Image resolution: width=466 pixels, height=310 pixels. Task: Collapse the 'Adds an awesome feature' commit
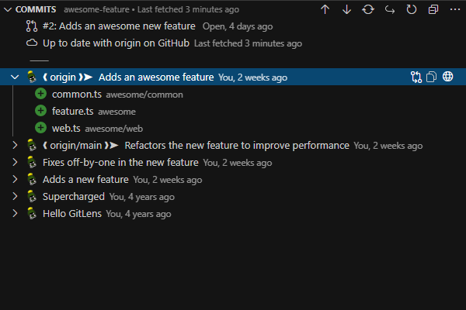click(15, 77)
